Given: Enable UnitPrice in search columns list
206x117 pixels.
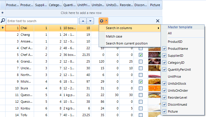Looking at the screenshot, I should tap(164, 77).
